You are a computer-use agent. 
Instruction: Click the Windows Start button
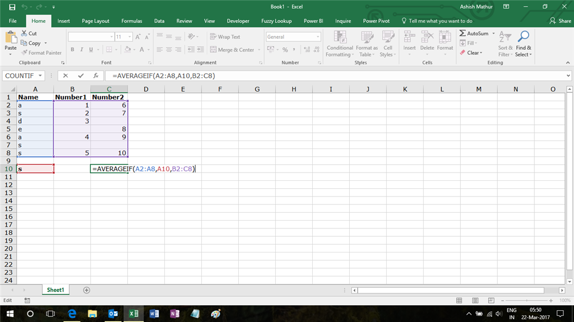coord(10,314)
